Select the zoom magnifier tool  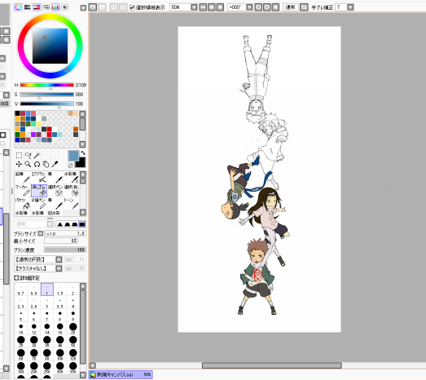point(28,164)
